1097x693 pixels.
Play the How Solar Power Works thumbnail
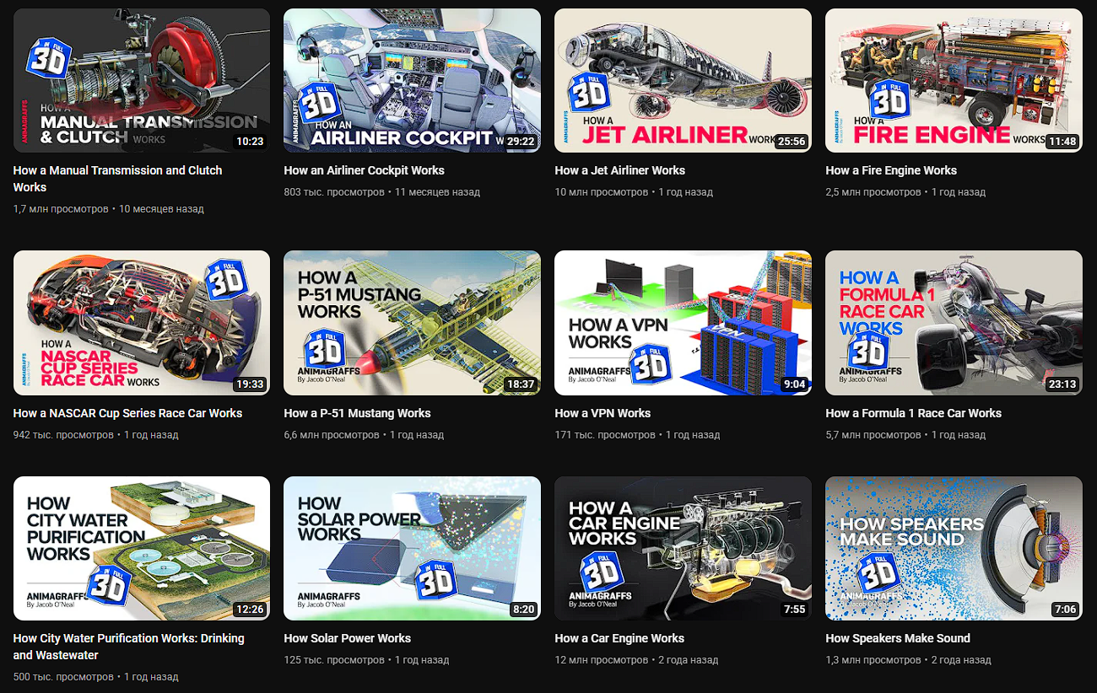[413, 549]
